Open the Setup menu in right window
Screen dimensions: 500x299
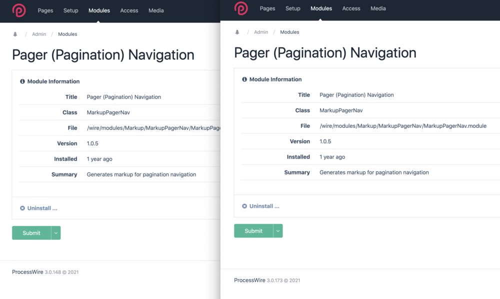(293, 8)
